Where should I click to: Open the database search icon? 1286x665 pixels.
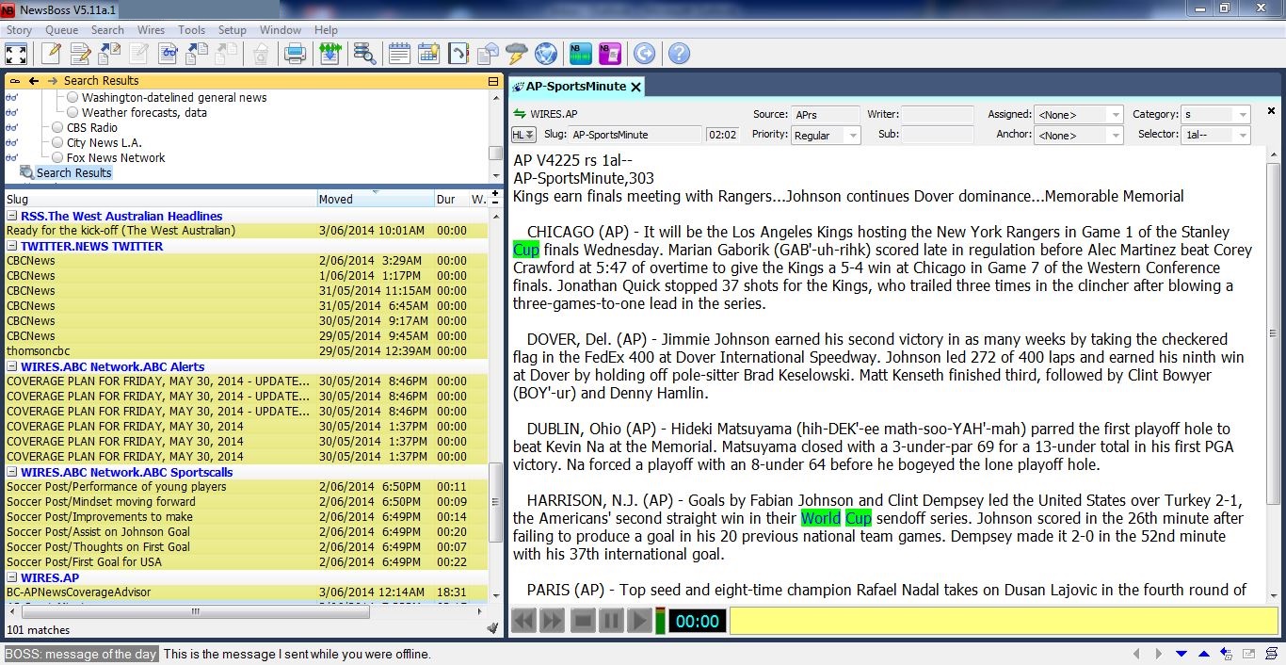(364, 54)
